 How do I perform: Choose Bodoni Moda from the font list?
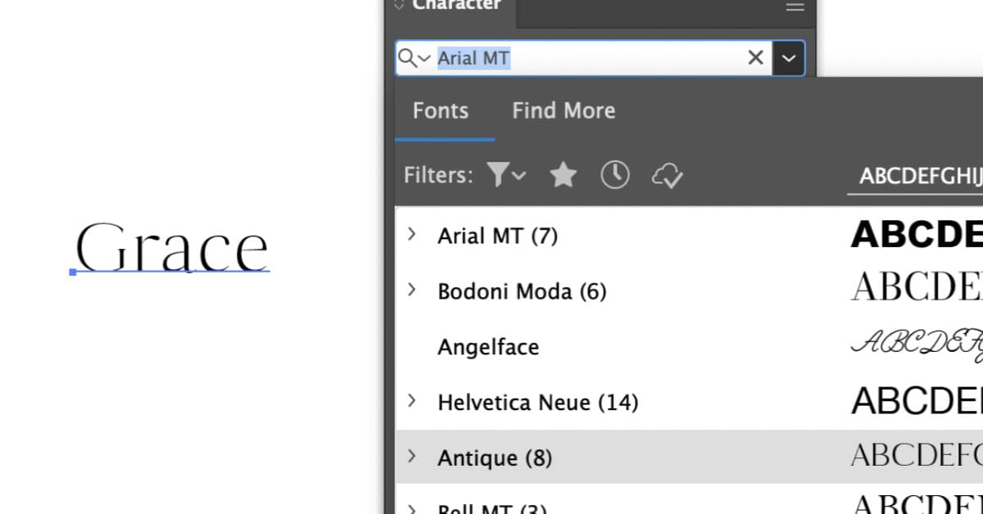click(522, 291)
